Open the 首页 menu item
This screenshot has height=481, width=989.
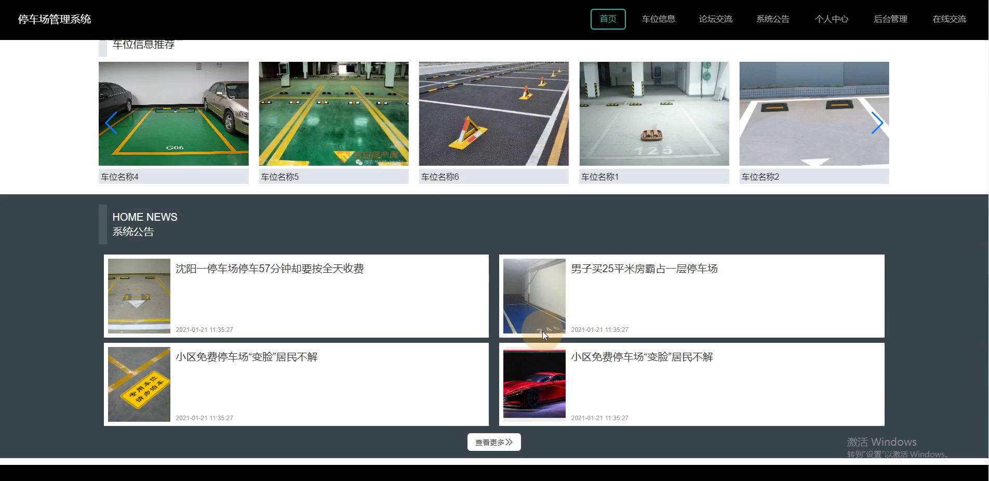click(x=608, y=19)
